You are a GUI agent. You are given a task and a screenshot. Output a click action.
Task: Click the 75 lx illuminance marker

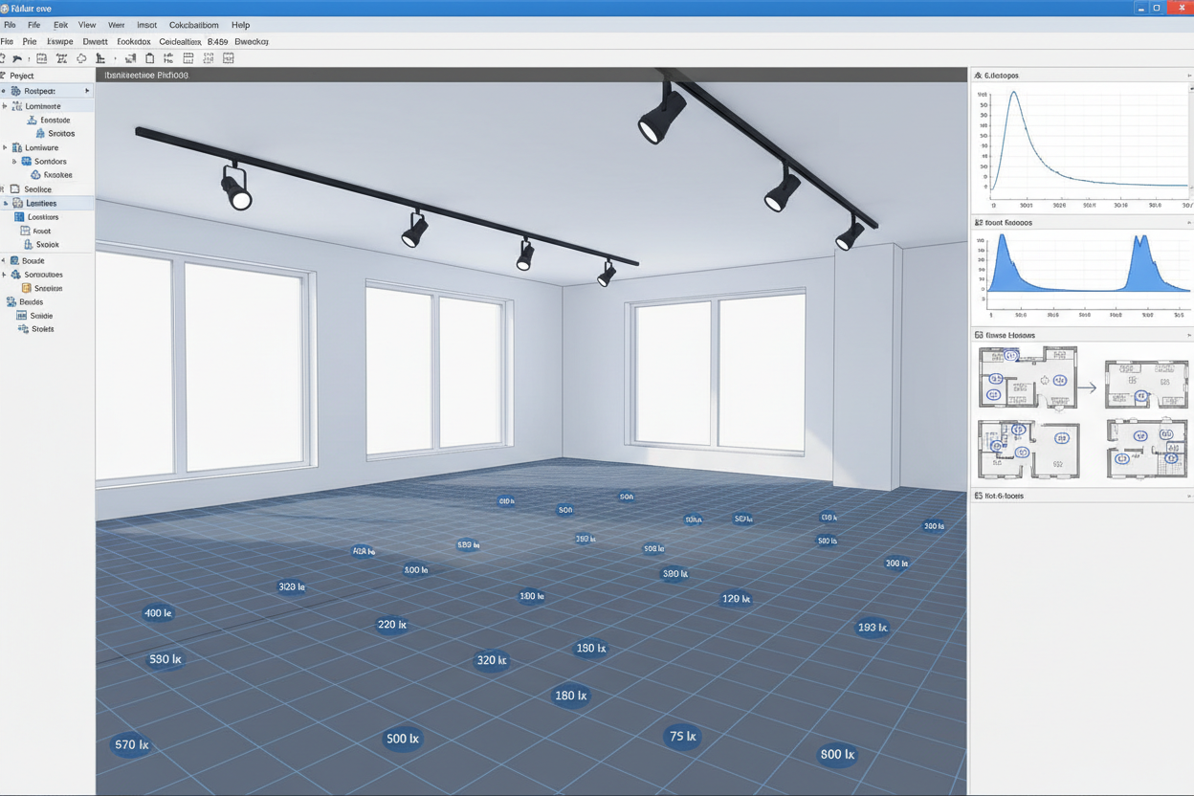click(x=682, y=737)
